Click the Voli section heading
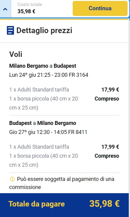The image size is (130, 217). click(x=16, y=54)
